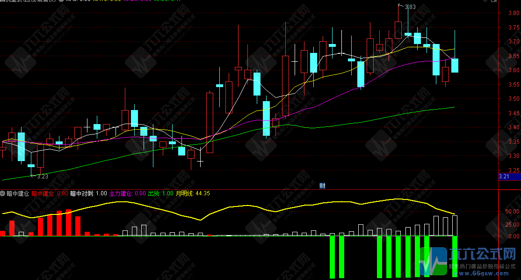The image size is (521, 280).
Task: Expand the 暗中建仓 indicator dropdown arrow
Action: (3, 193)
